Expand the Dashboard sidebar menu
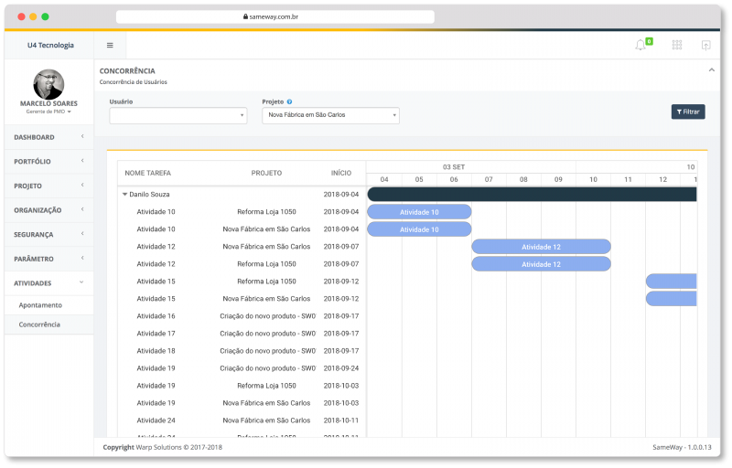Viewport: 732px width, 468px height. pyautogui.click(x=48, y=137)
